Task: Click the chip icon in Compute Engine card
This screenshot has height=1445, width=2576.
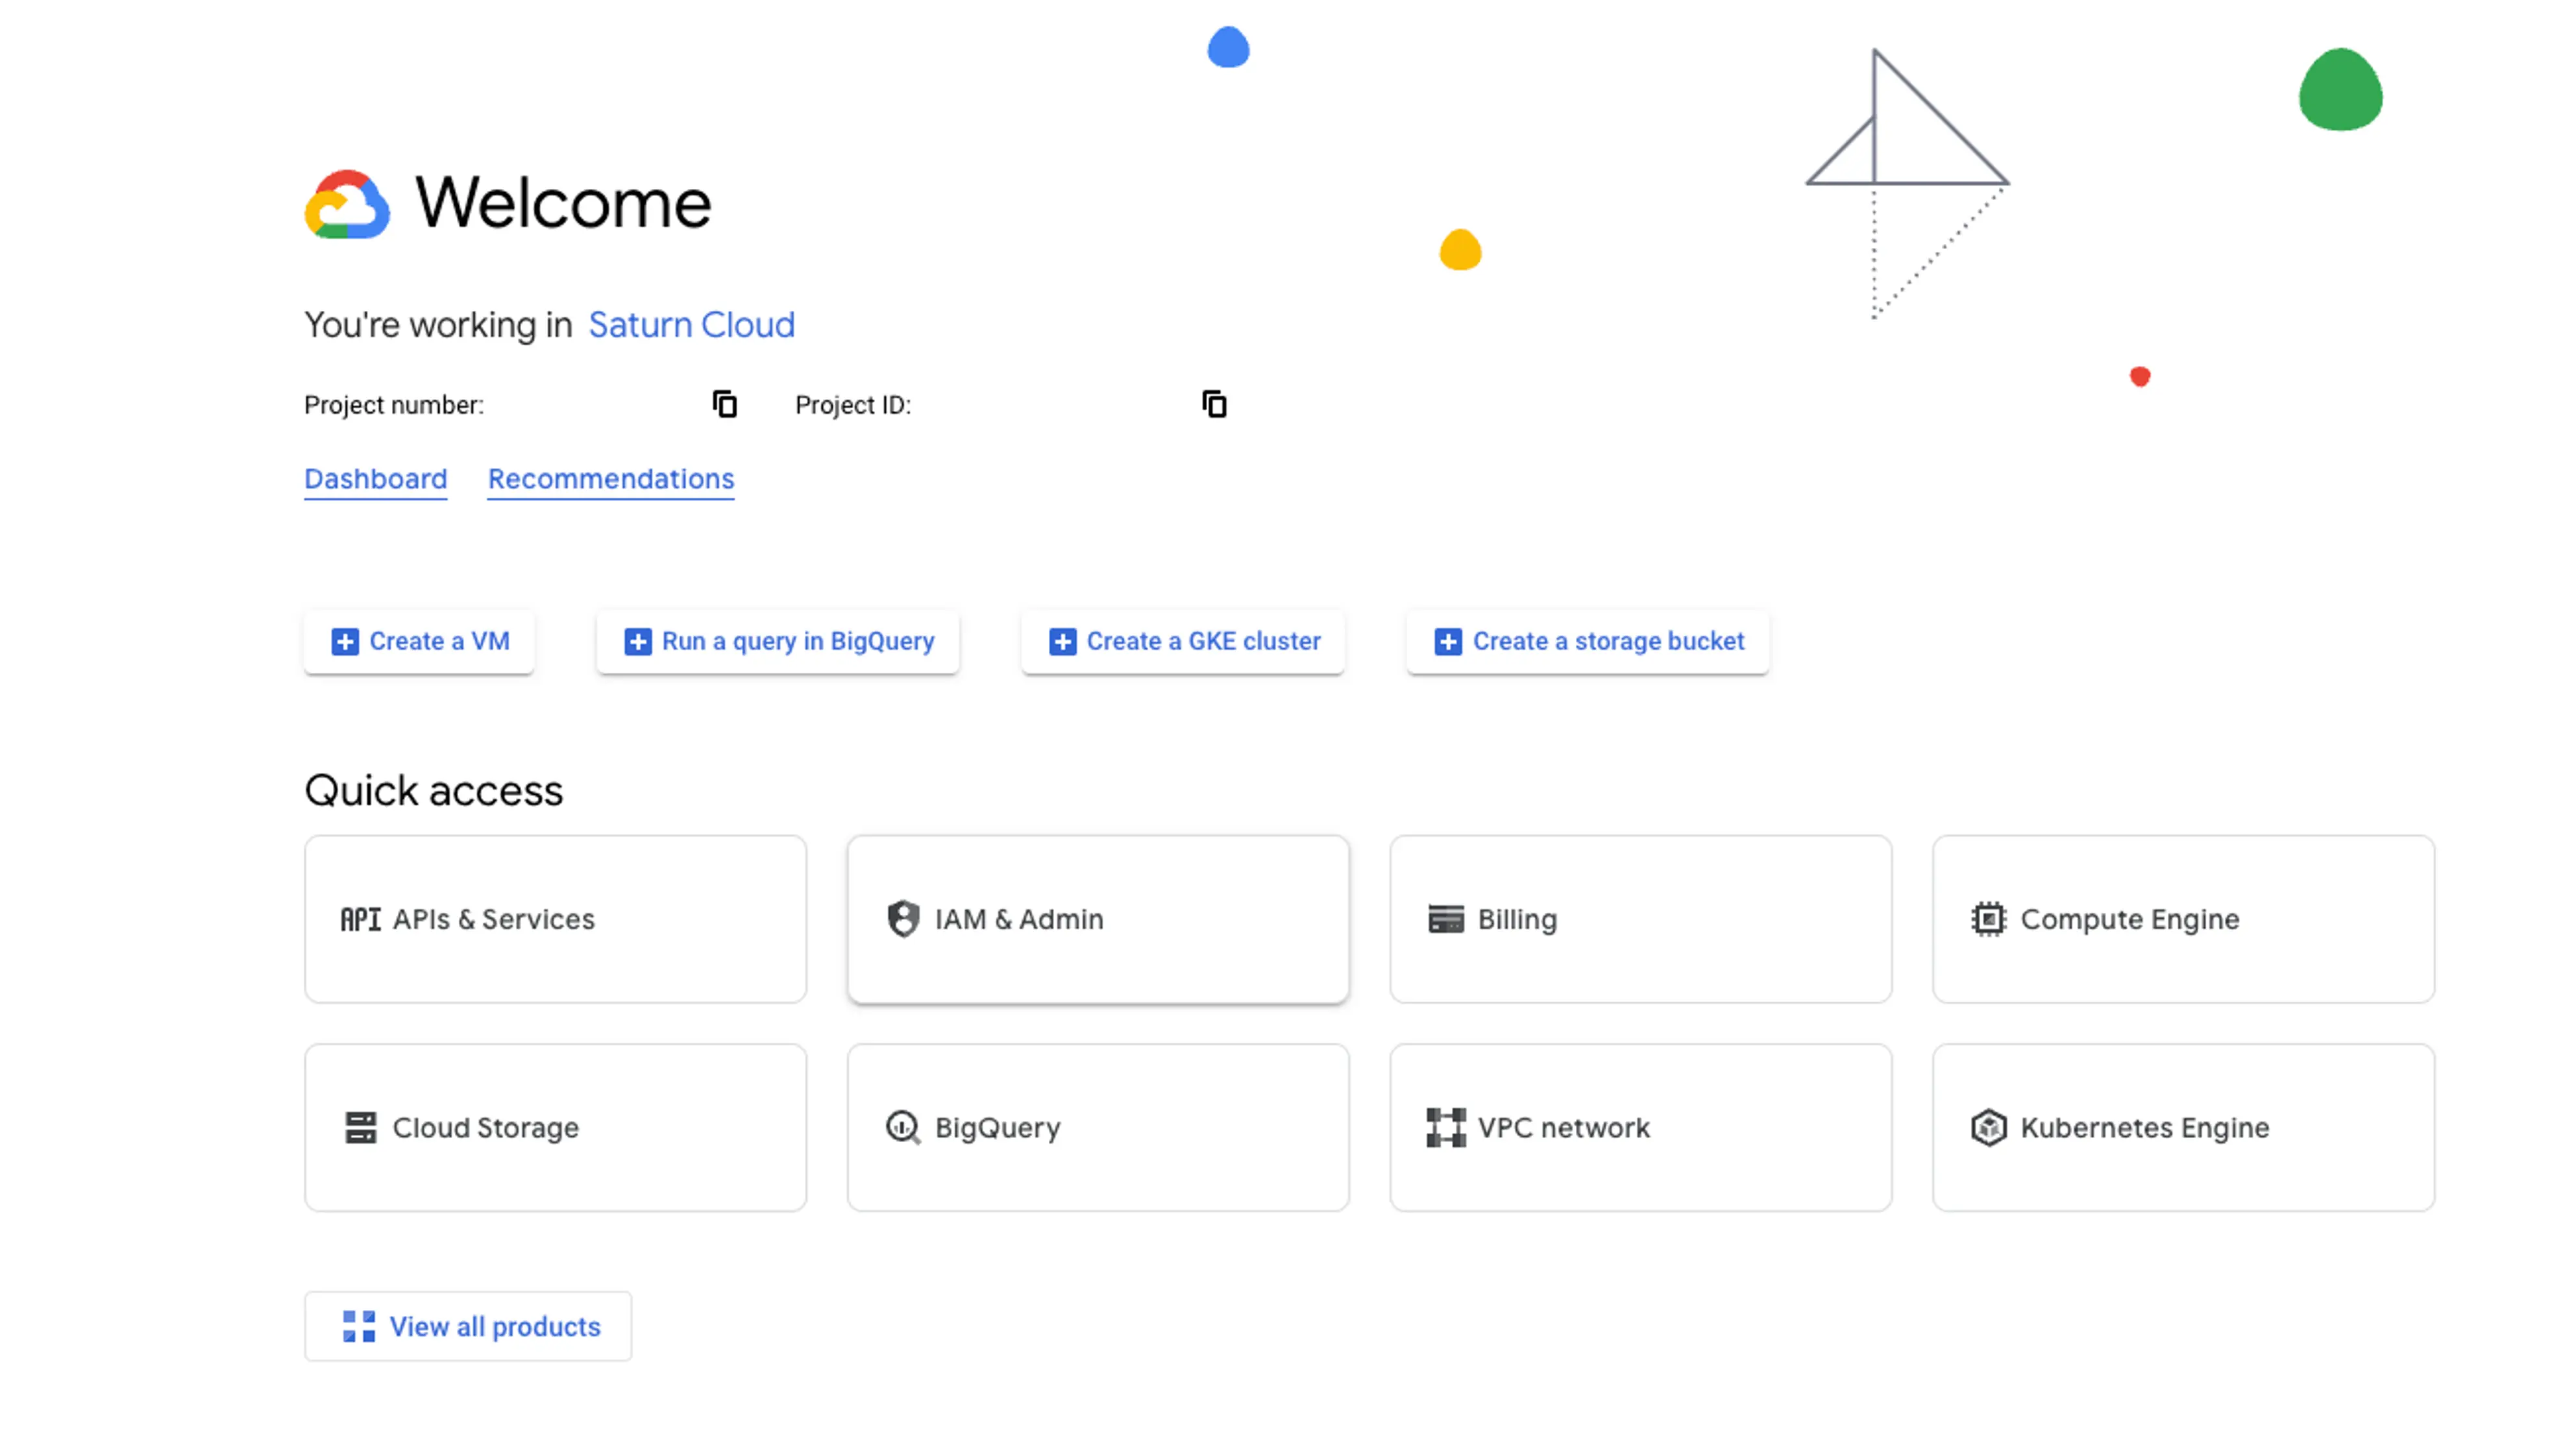Action: click(x=1988, y=919)
